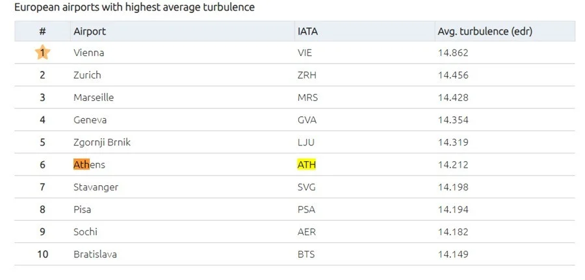Click the Zgornji Brnik airport name

point(102,142)
